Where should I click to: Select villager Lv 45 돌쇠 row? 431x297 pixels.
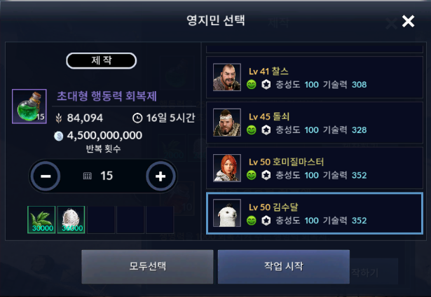[315, 123]
